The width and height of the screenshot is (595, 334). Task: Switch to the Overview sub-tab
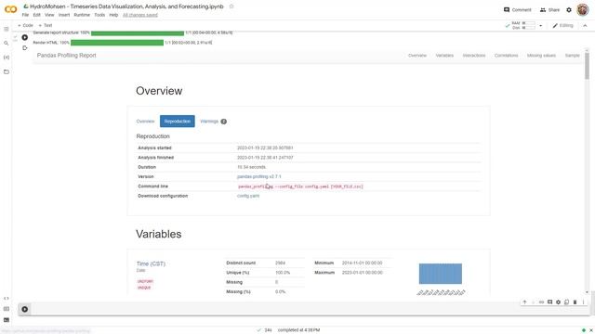click(145, 122)
